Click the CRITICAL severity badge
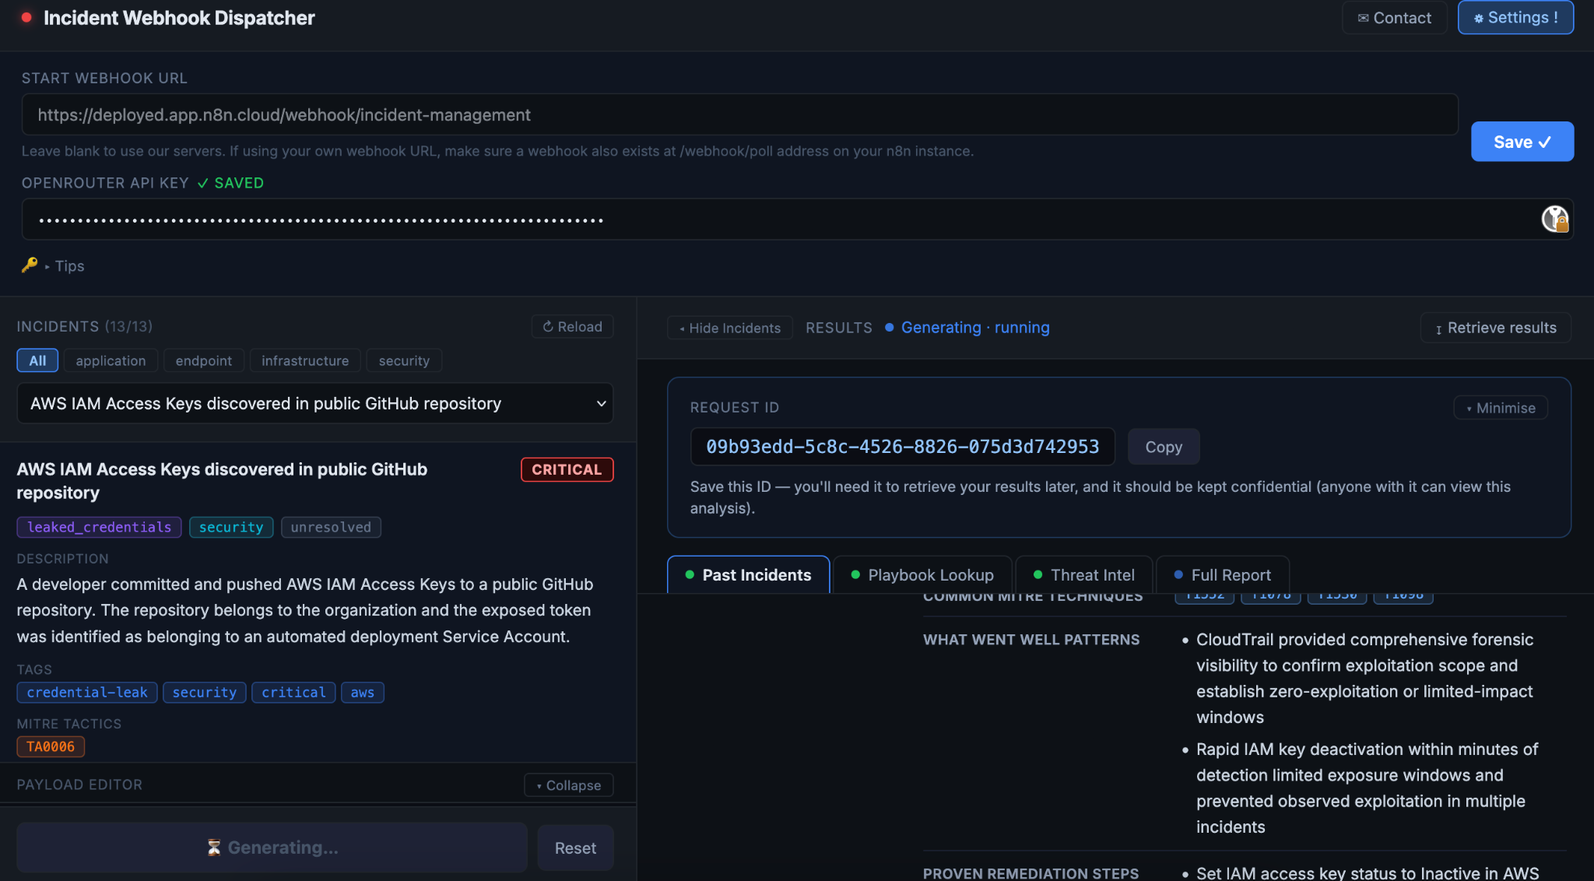The height and width of the screenshot is (881, 1594). pyautogui.click(x=567, y=469)
